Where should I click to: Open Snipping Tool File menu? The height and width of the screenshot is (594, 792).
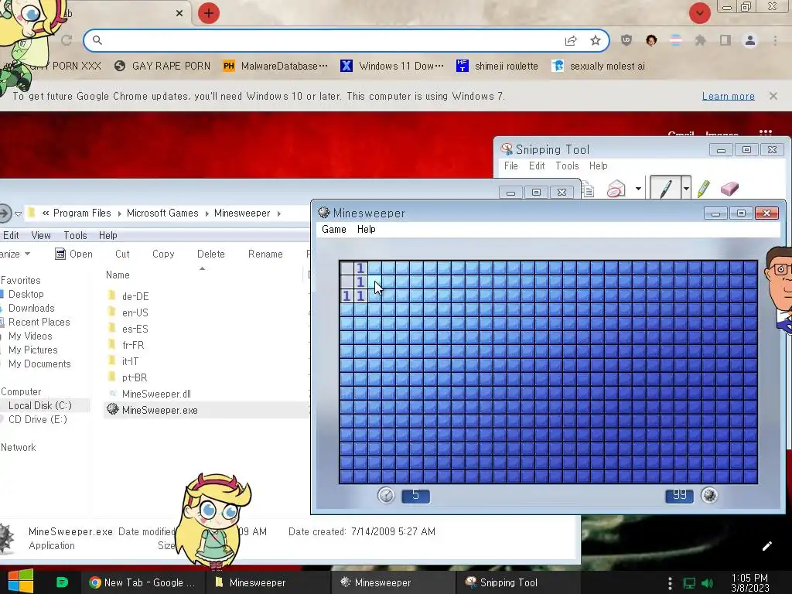tap(510, 166)
